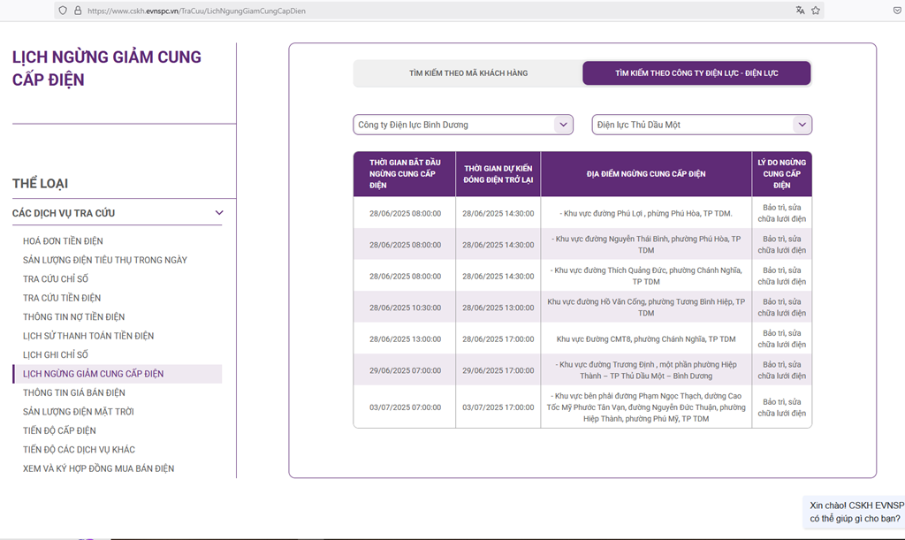Viewport: 905px width, 540px height.
Task: Go to Tra cứu chỉ số
Action: tap(56, 279)
